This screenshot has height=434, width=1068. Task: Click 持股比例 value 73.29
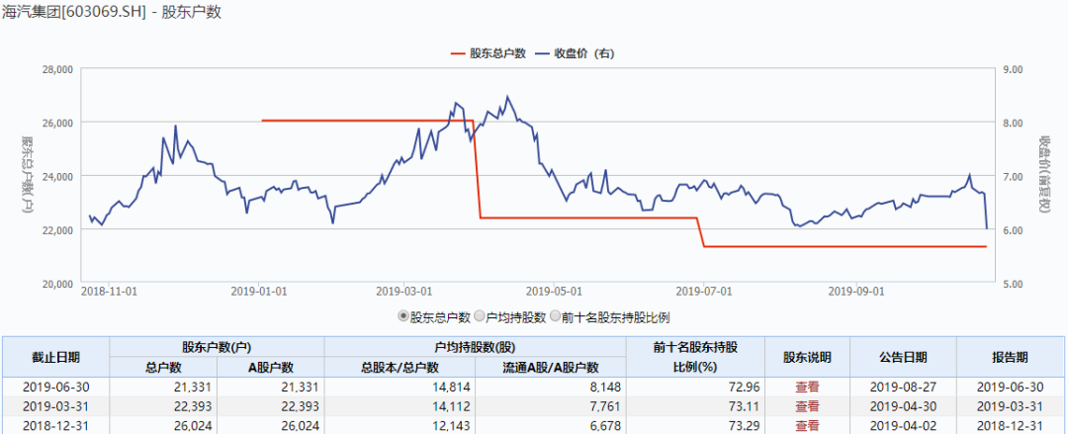click(x=746, y=426)
